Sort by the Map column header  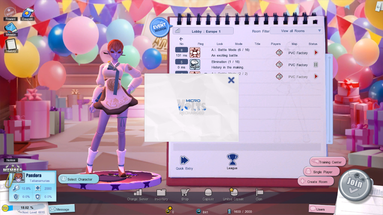click(294, 44)
